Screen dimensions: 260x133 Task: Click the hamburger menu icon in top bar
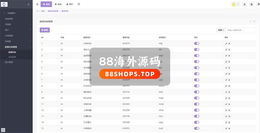37,4
